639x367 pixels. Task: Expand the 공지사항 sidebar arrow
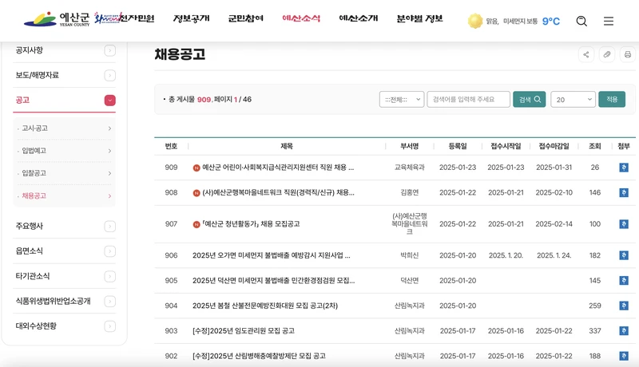(110, 50)
